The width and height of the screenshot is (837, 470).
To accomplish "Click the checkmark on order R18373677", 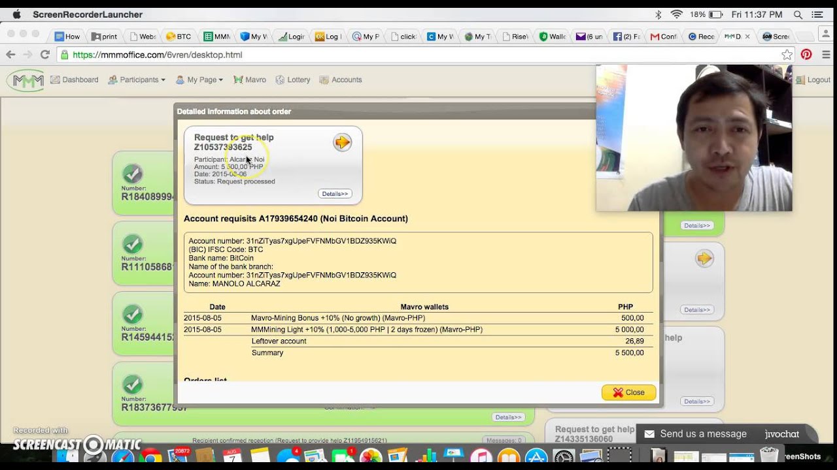I will pyautogui.click(x=133, y=384).
